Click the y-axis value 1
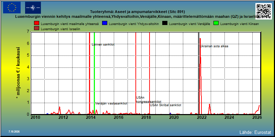Screen dimensions: 275x137 coord(28,103)
